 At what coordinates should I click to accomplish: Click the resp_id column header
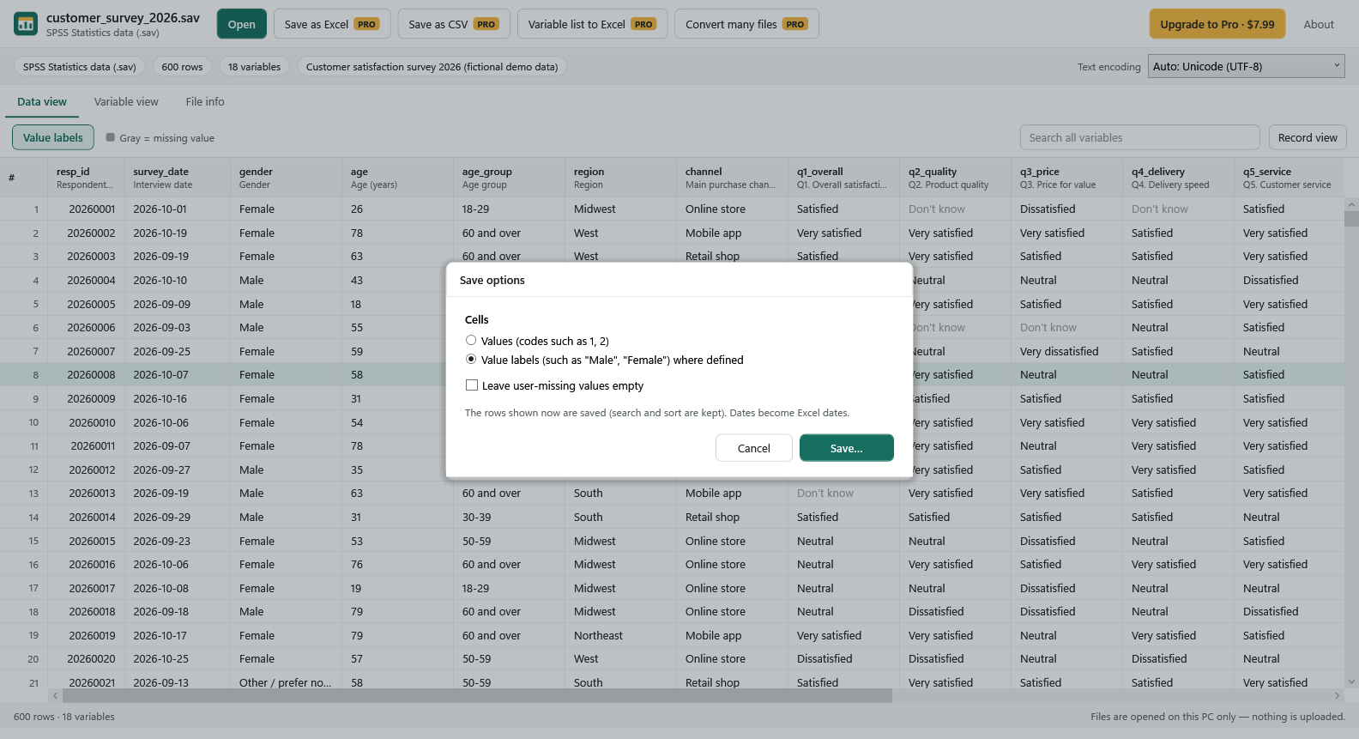pyautogui.click(x=86, y=178)
